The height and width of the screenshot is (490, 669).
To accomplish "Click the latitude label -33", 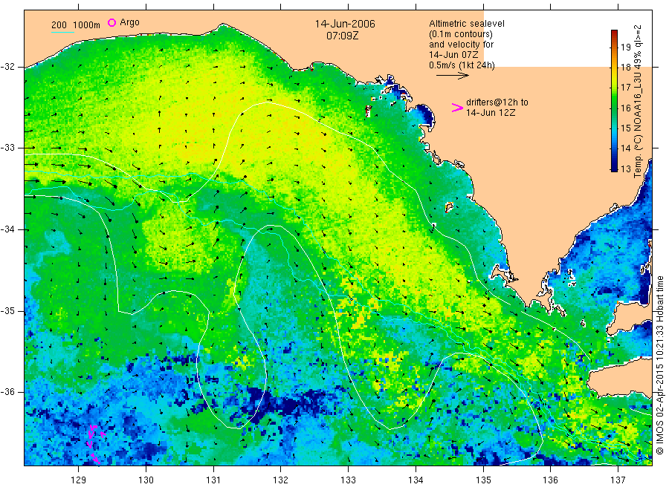I will (7, 148).
